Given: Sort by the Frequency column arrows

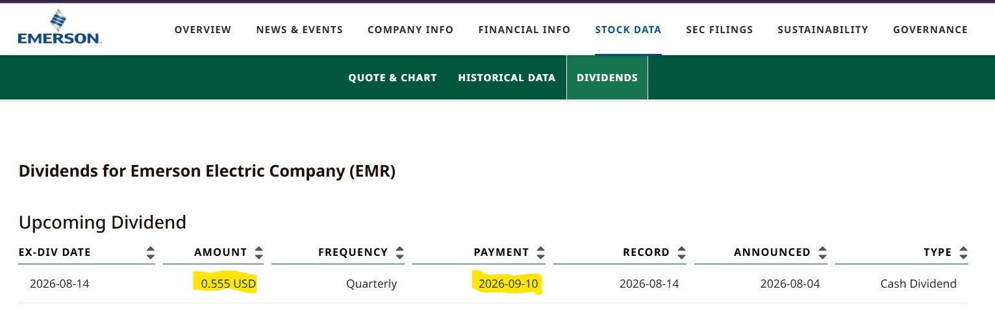Looking at the screenshot, I should click(399, 253).
